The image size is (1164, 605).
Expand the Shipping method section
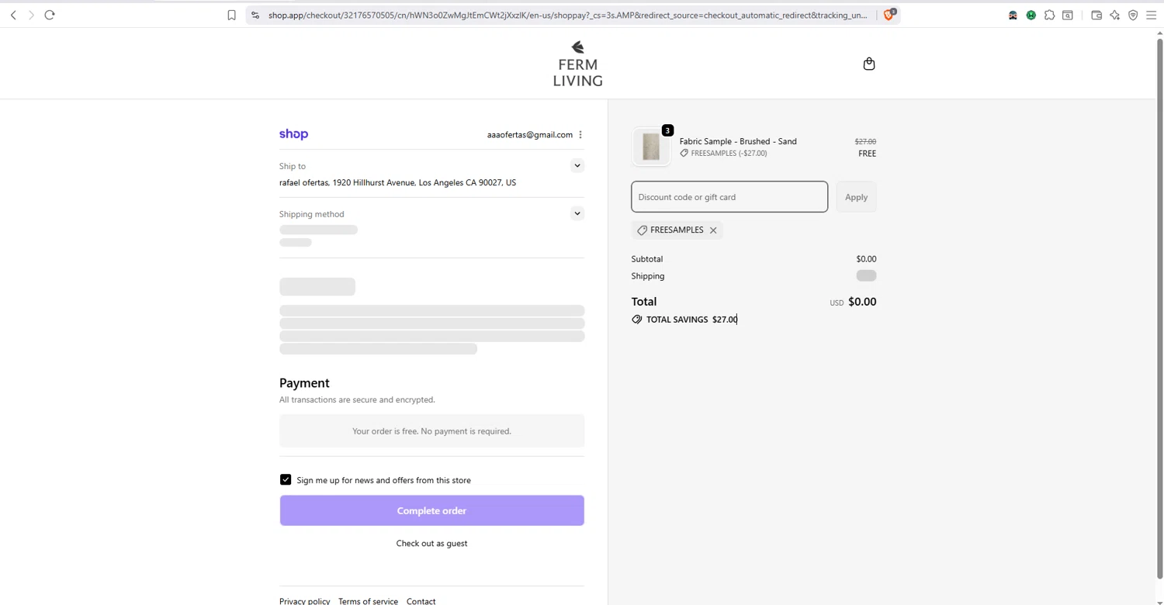(x=577, y=213)
